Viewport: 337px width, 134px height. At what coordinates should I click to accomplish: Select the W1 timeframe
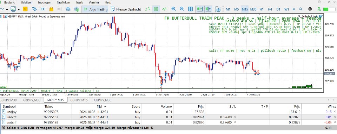(287, 9)
